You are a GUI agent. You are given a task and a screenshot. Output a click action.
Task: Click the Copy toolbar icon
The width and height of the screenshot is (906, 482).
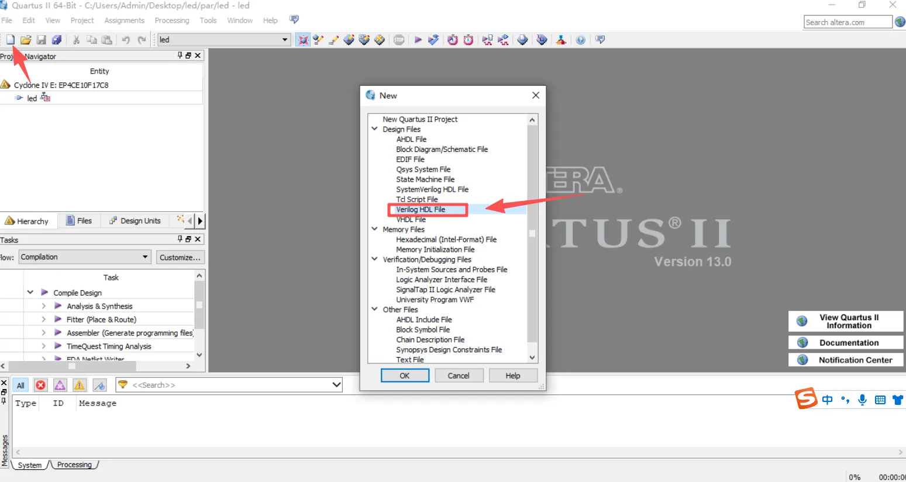pos(92,40)
